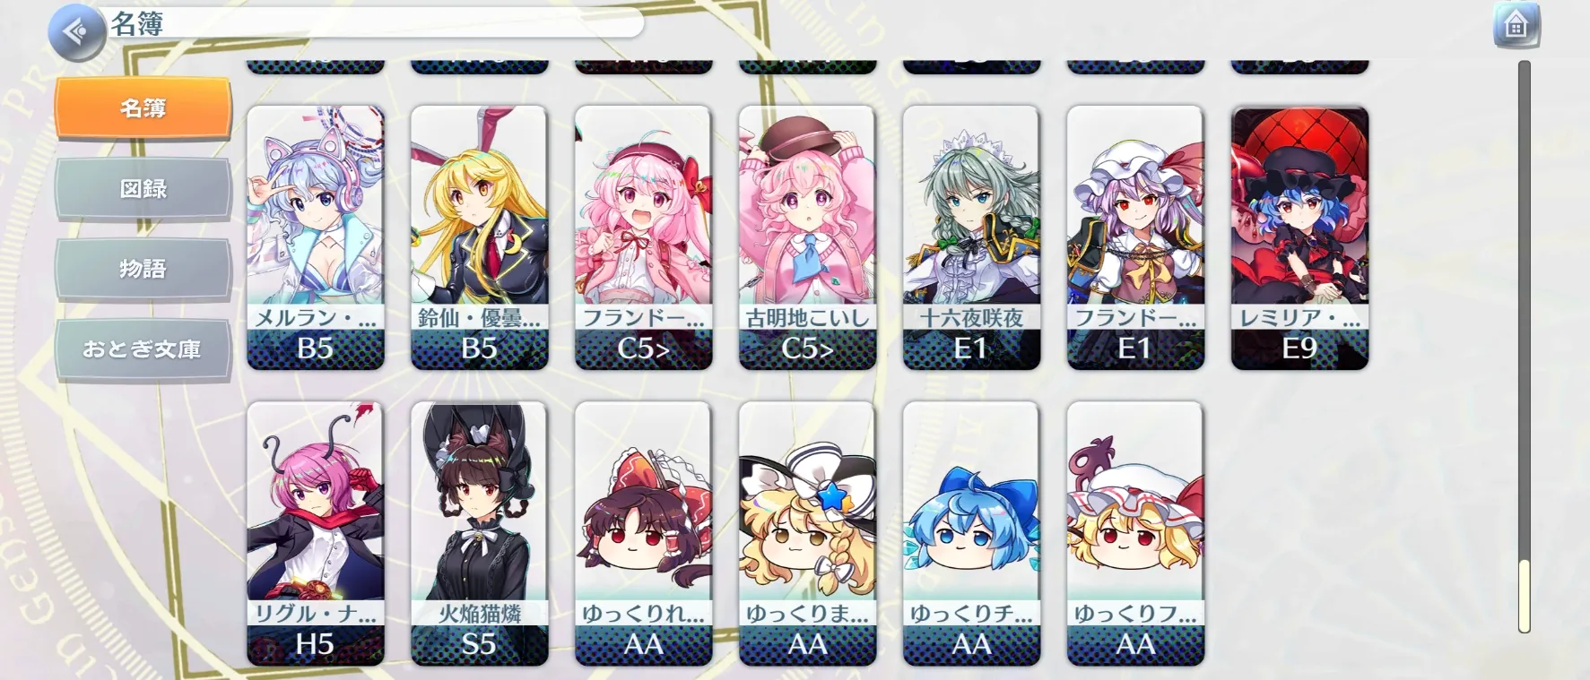Select the 鈴仙・優曇 B5 card
The height and width of the screenshot is (680, 1590).
[479, 237]
